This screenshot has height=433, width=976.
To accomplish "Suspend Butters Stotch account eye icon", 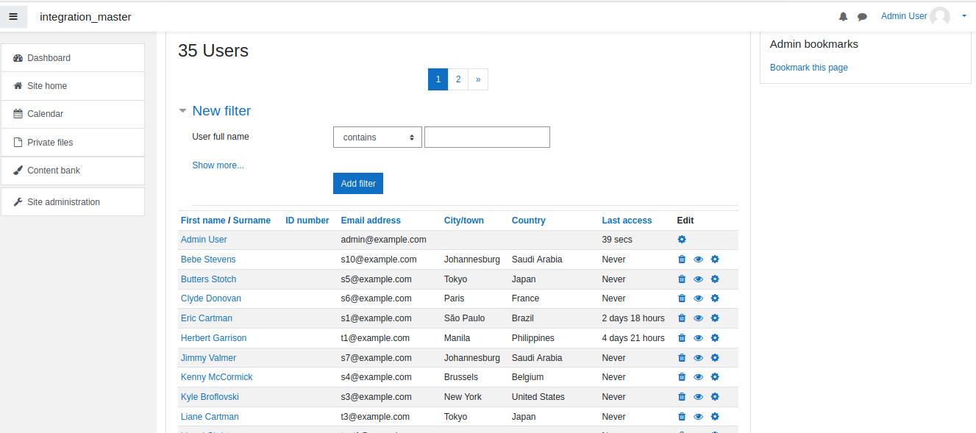I will tap(699, 279).
